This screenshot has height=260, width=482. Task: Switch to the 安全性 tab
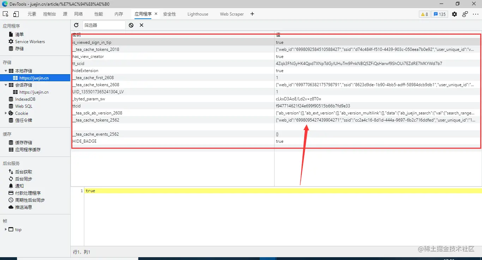pos(169,14)
